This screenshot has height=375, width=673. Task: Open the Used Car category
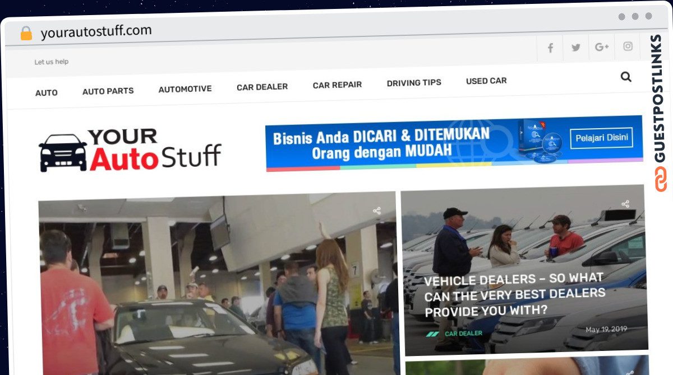click(x=486, y=81)
